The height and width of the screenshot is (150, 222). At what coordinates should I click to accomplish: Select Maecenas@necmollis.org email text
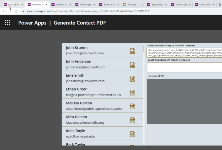85,122
